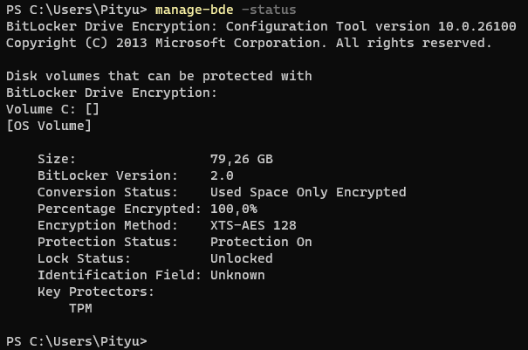The width and height of the screenshot is (528, 350).
Task: Click the Microsoft Corporation copyright line
Action: pos(249,43)
